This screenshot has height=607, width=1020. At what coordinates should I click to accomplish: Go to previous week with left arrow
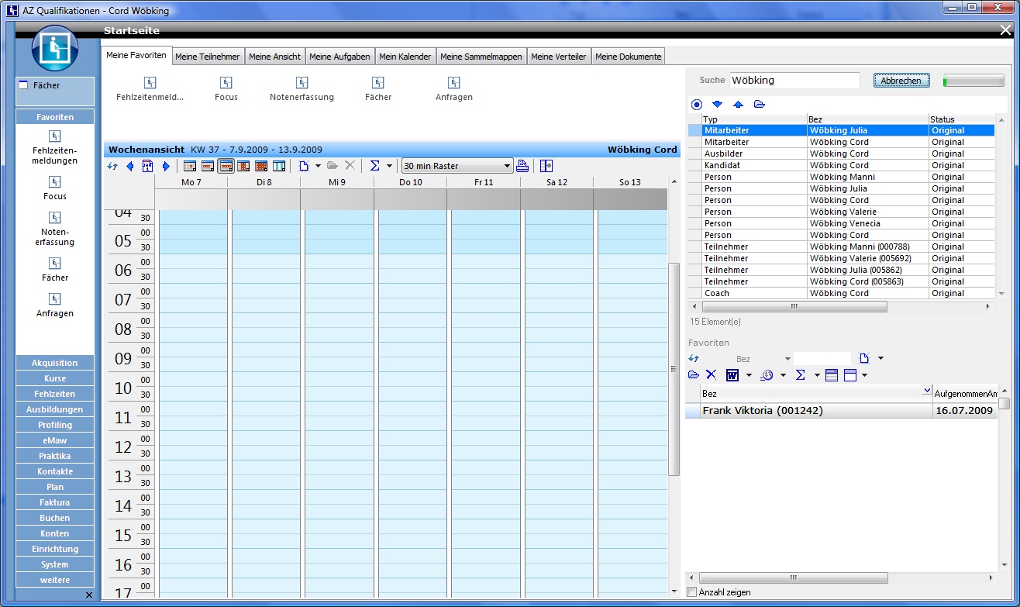tap(130, 166)
